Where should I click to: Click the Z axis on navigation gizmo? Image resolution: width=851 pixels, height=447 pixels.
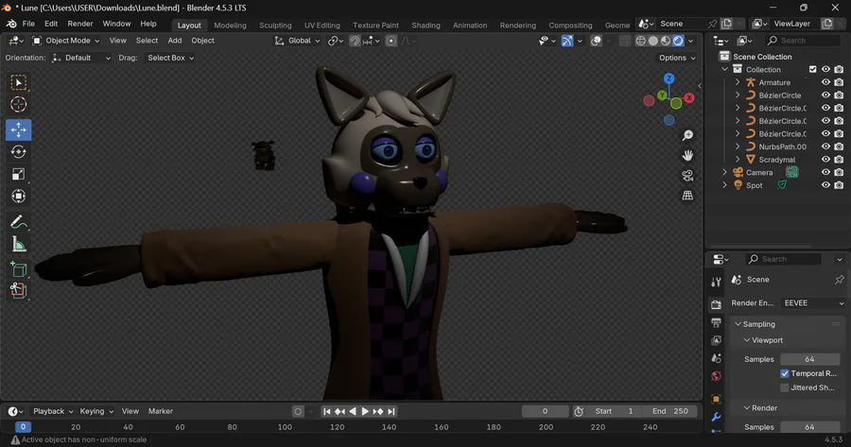point(669,78)
